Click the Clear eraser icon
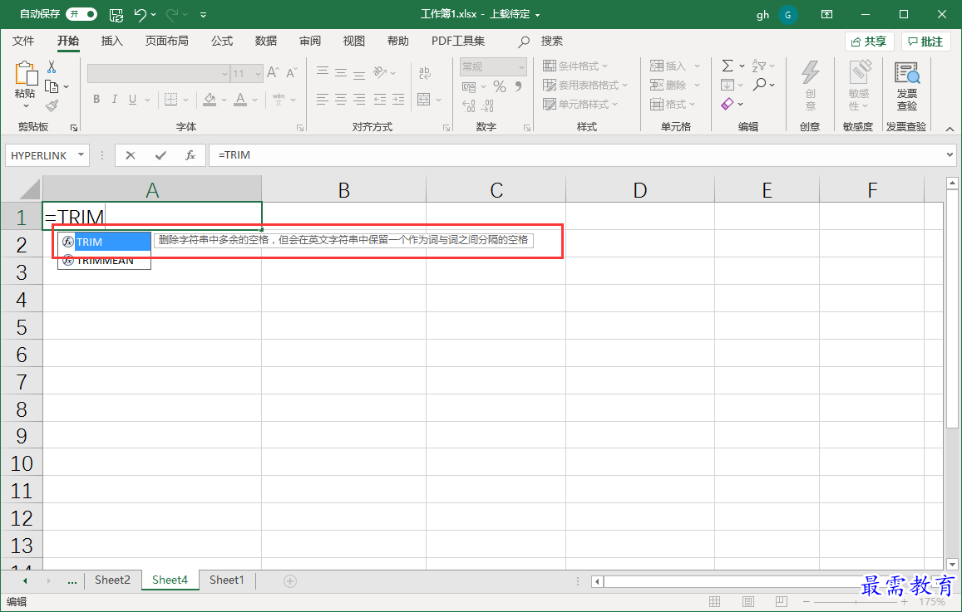 click(728, 104)
